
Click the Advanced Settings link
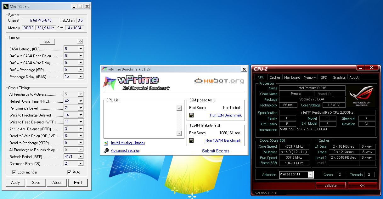pyautogui.click(x=125, y=151)
